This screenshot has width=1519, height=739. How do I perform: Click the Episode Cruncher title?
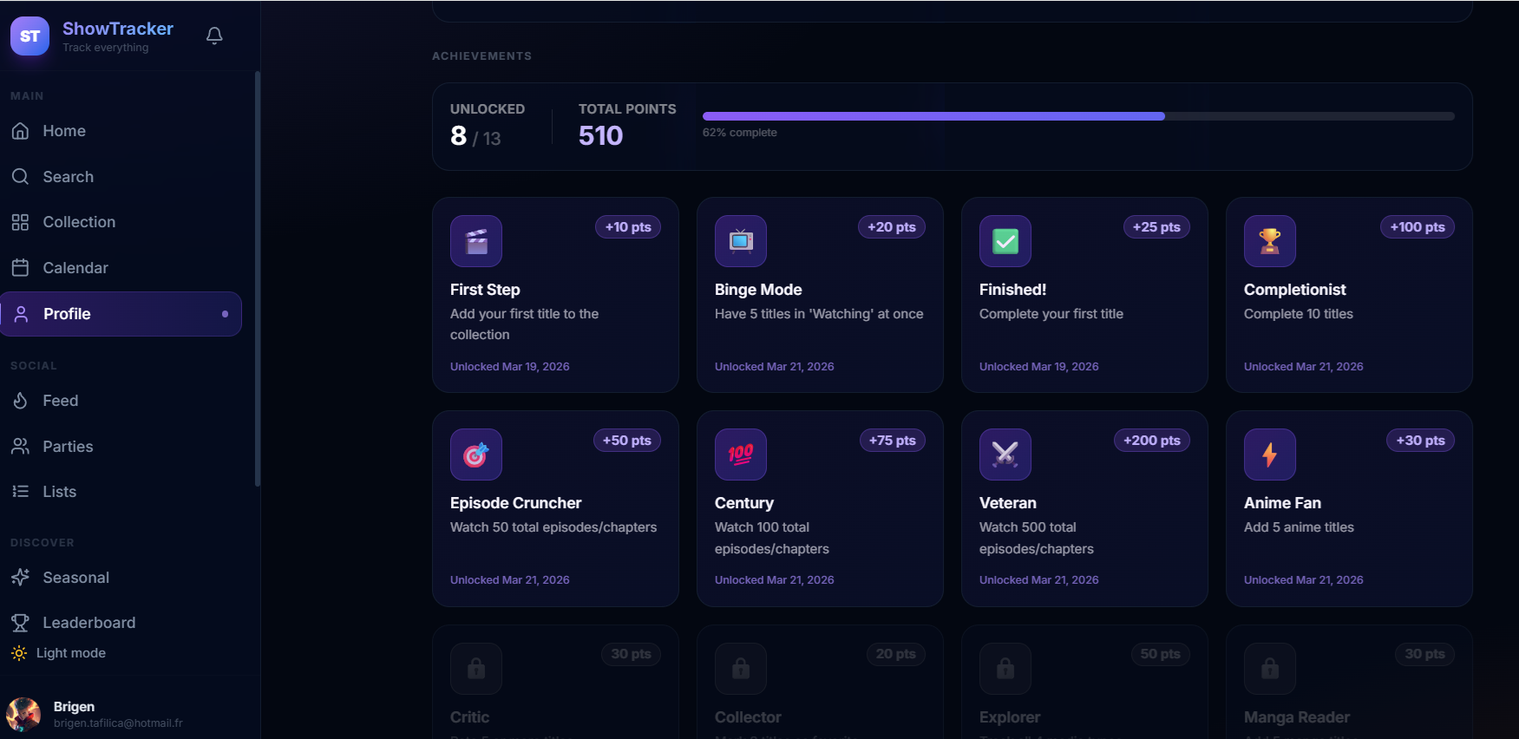tap(515, 503)
